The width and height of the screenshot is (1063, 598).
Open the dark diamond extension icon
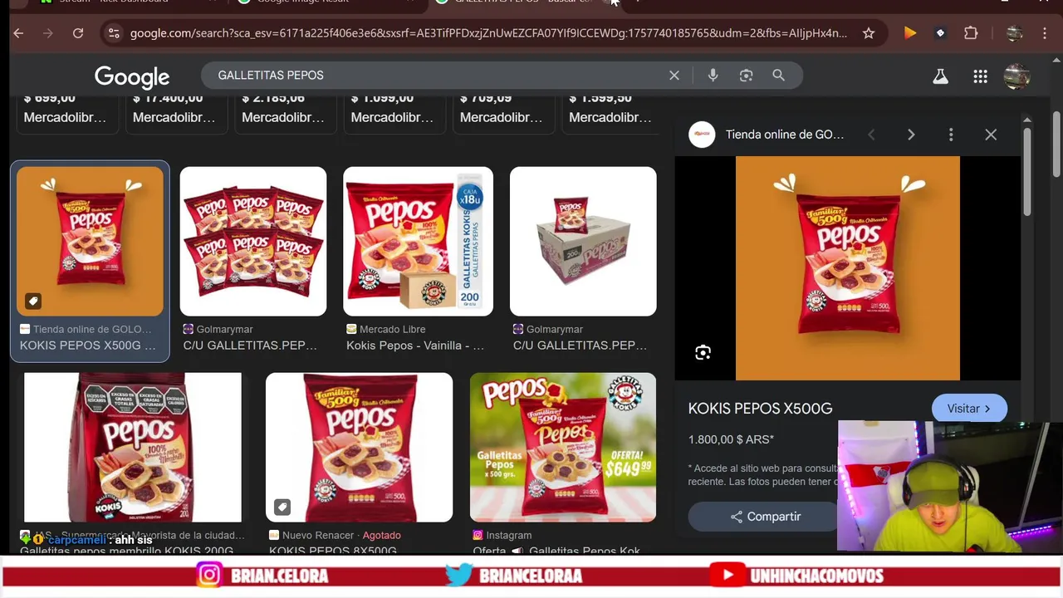pyautogui.click(x=940, y=33)
